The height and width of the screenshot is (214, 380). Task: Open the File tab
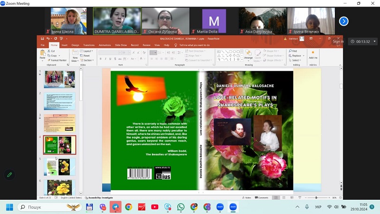click(43, 45)
